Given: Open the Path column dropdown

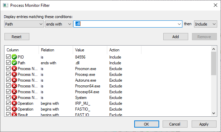Looking at the screenshot, I should click(24, 24).
